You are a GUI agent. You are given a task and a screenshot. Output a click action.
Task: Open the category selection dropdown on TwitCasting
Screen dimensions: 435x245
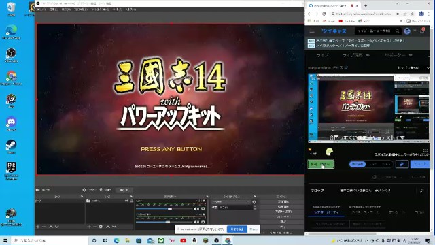point(413,68)
